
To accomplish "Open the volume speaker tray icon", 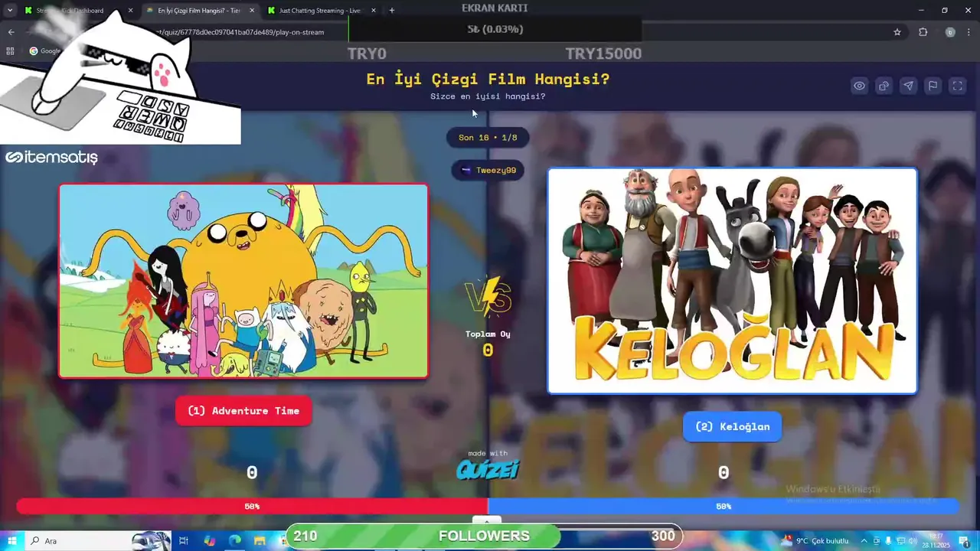I will 913,541.
